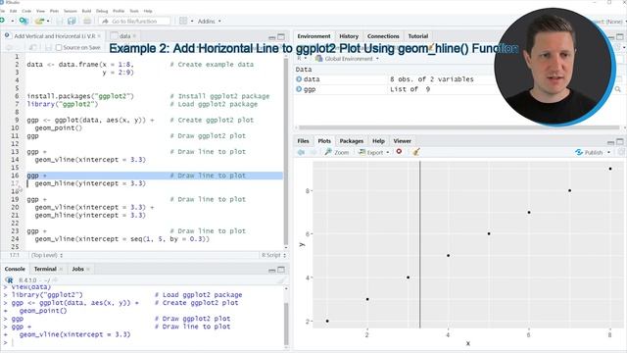Switch to the Connections tab

[x=383, y=36]
